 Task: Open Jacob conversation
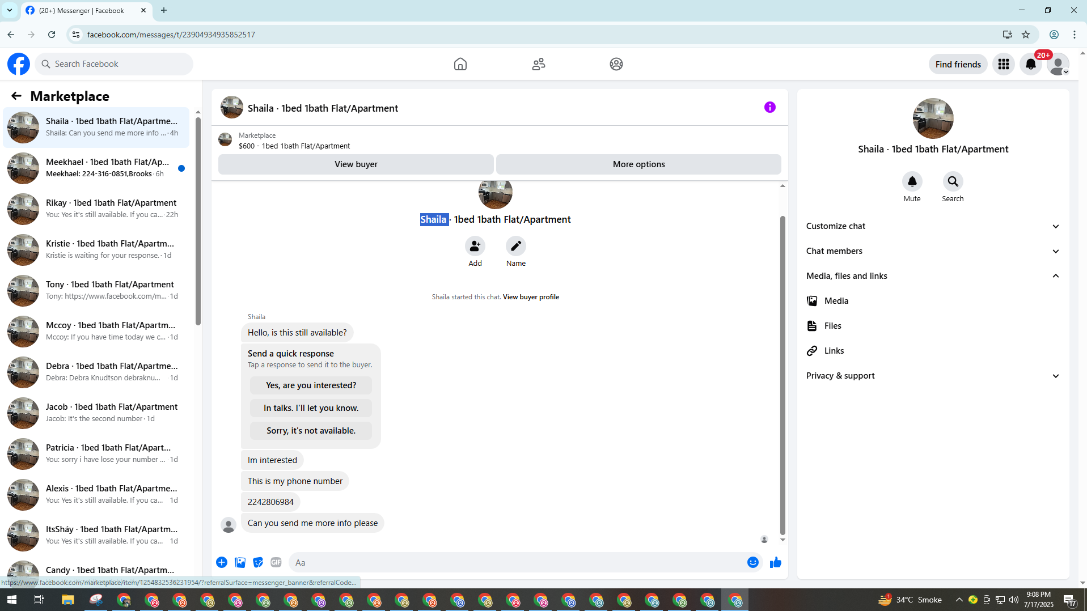click(x=96, y=413)
